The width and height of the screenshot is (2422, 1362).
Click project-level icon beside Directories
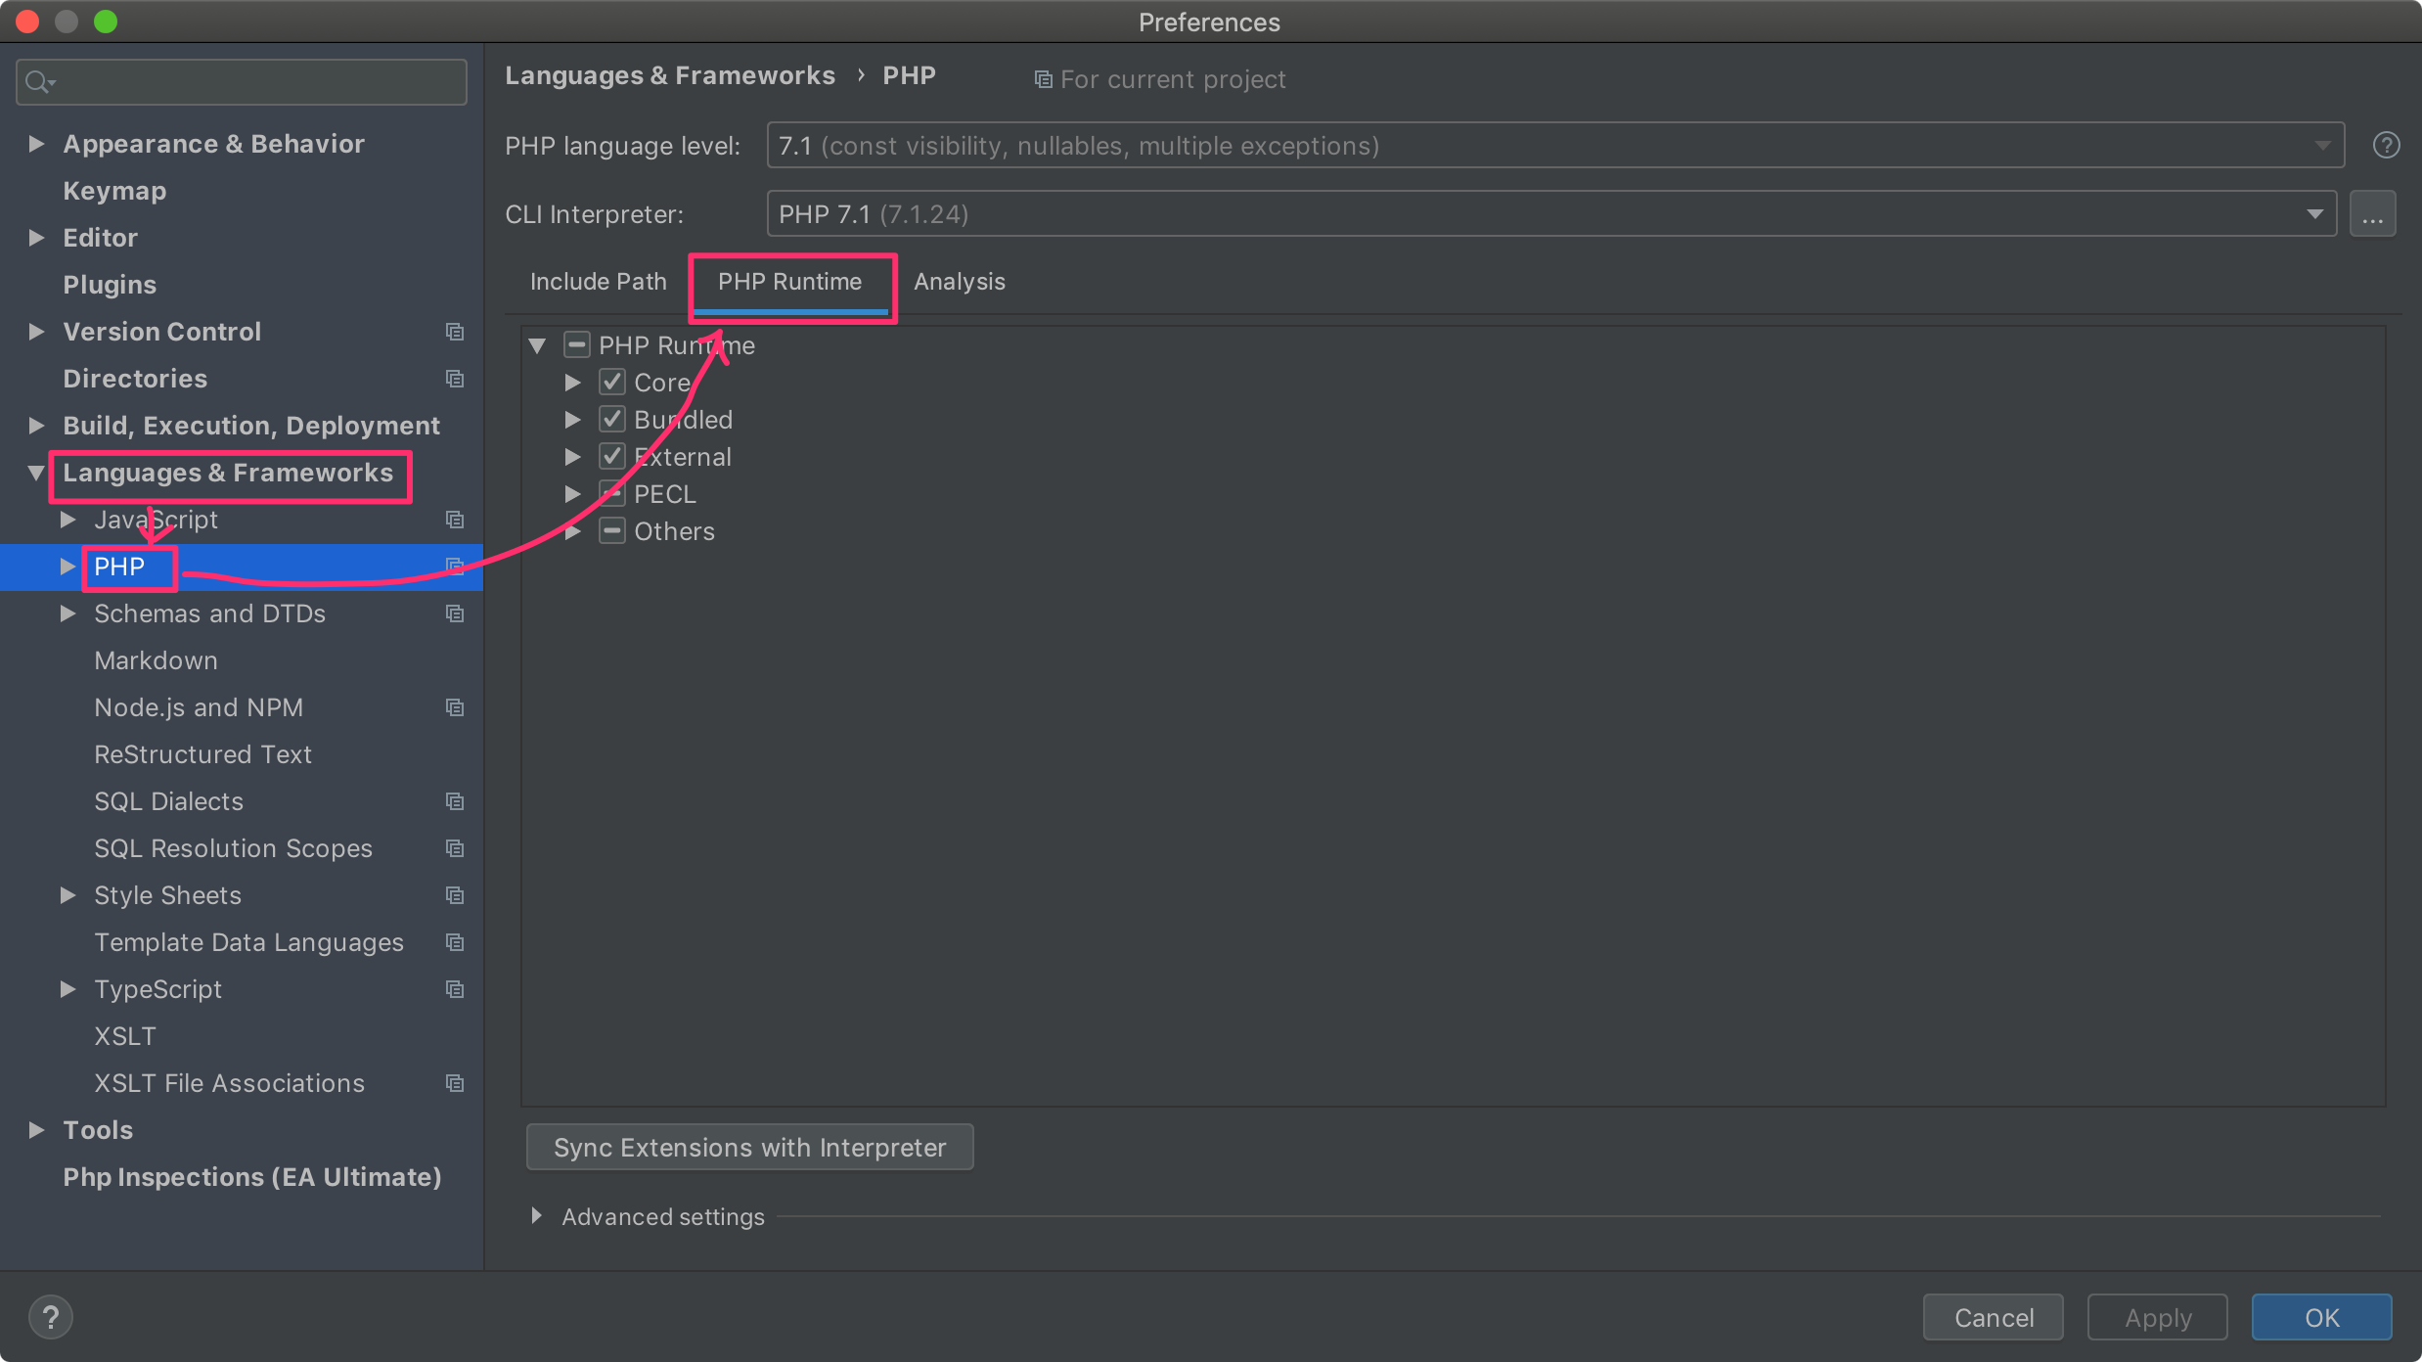[x=455, y=379]
